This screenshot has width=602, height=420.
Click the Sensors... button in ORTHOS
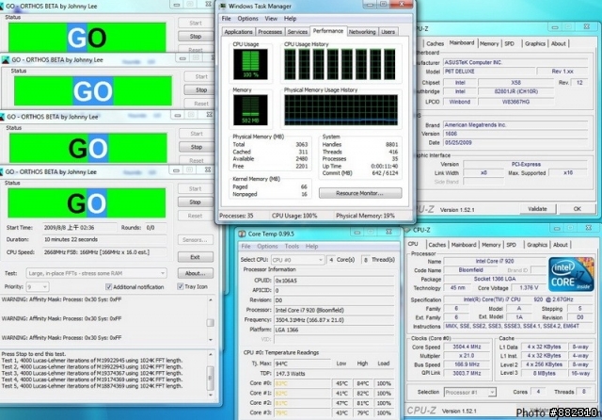[195, 240]
